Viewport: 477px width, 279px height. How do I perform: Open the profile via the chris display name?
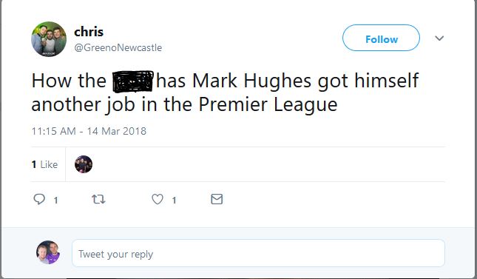(89, 32)
